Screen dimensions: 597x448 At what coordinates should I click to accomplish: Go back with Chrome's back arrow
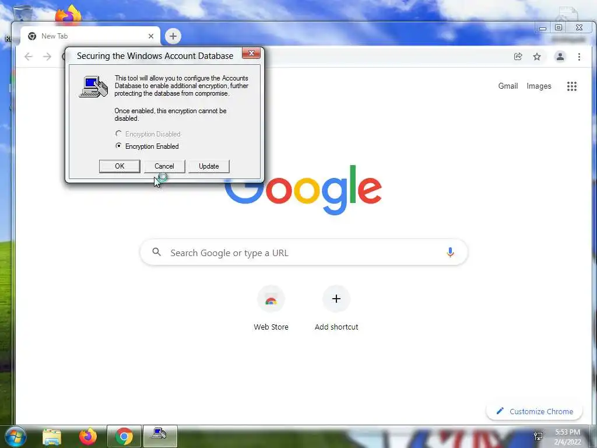point(29,57)
